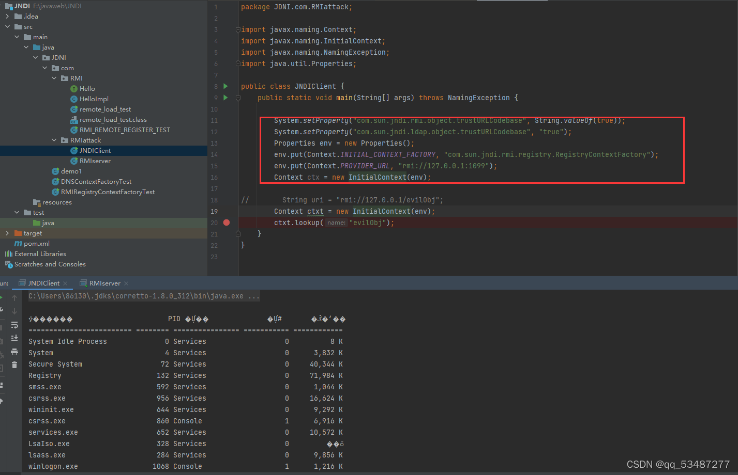
Task: Toggle soft-wrap in the run console
Action: 14,325
